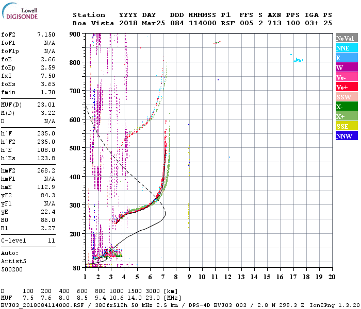Viewport: 361px width, 309px height.
Task: Click the foE value 2.66
Action: tap(48, 59)
